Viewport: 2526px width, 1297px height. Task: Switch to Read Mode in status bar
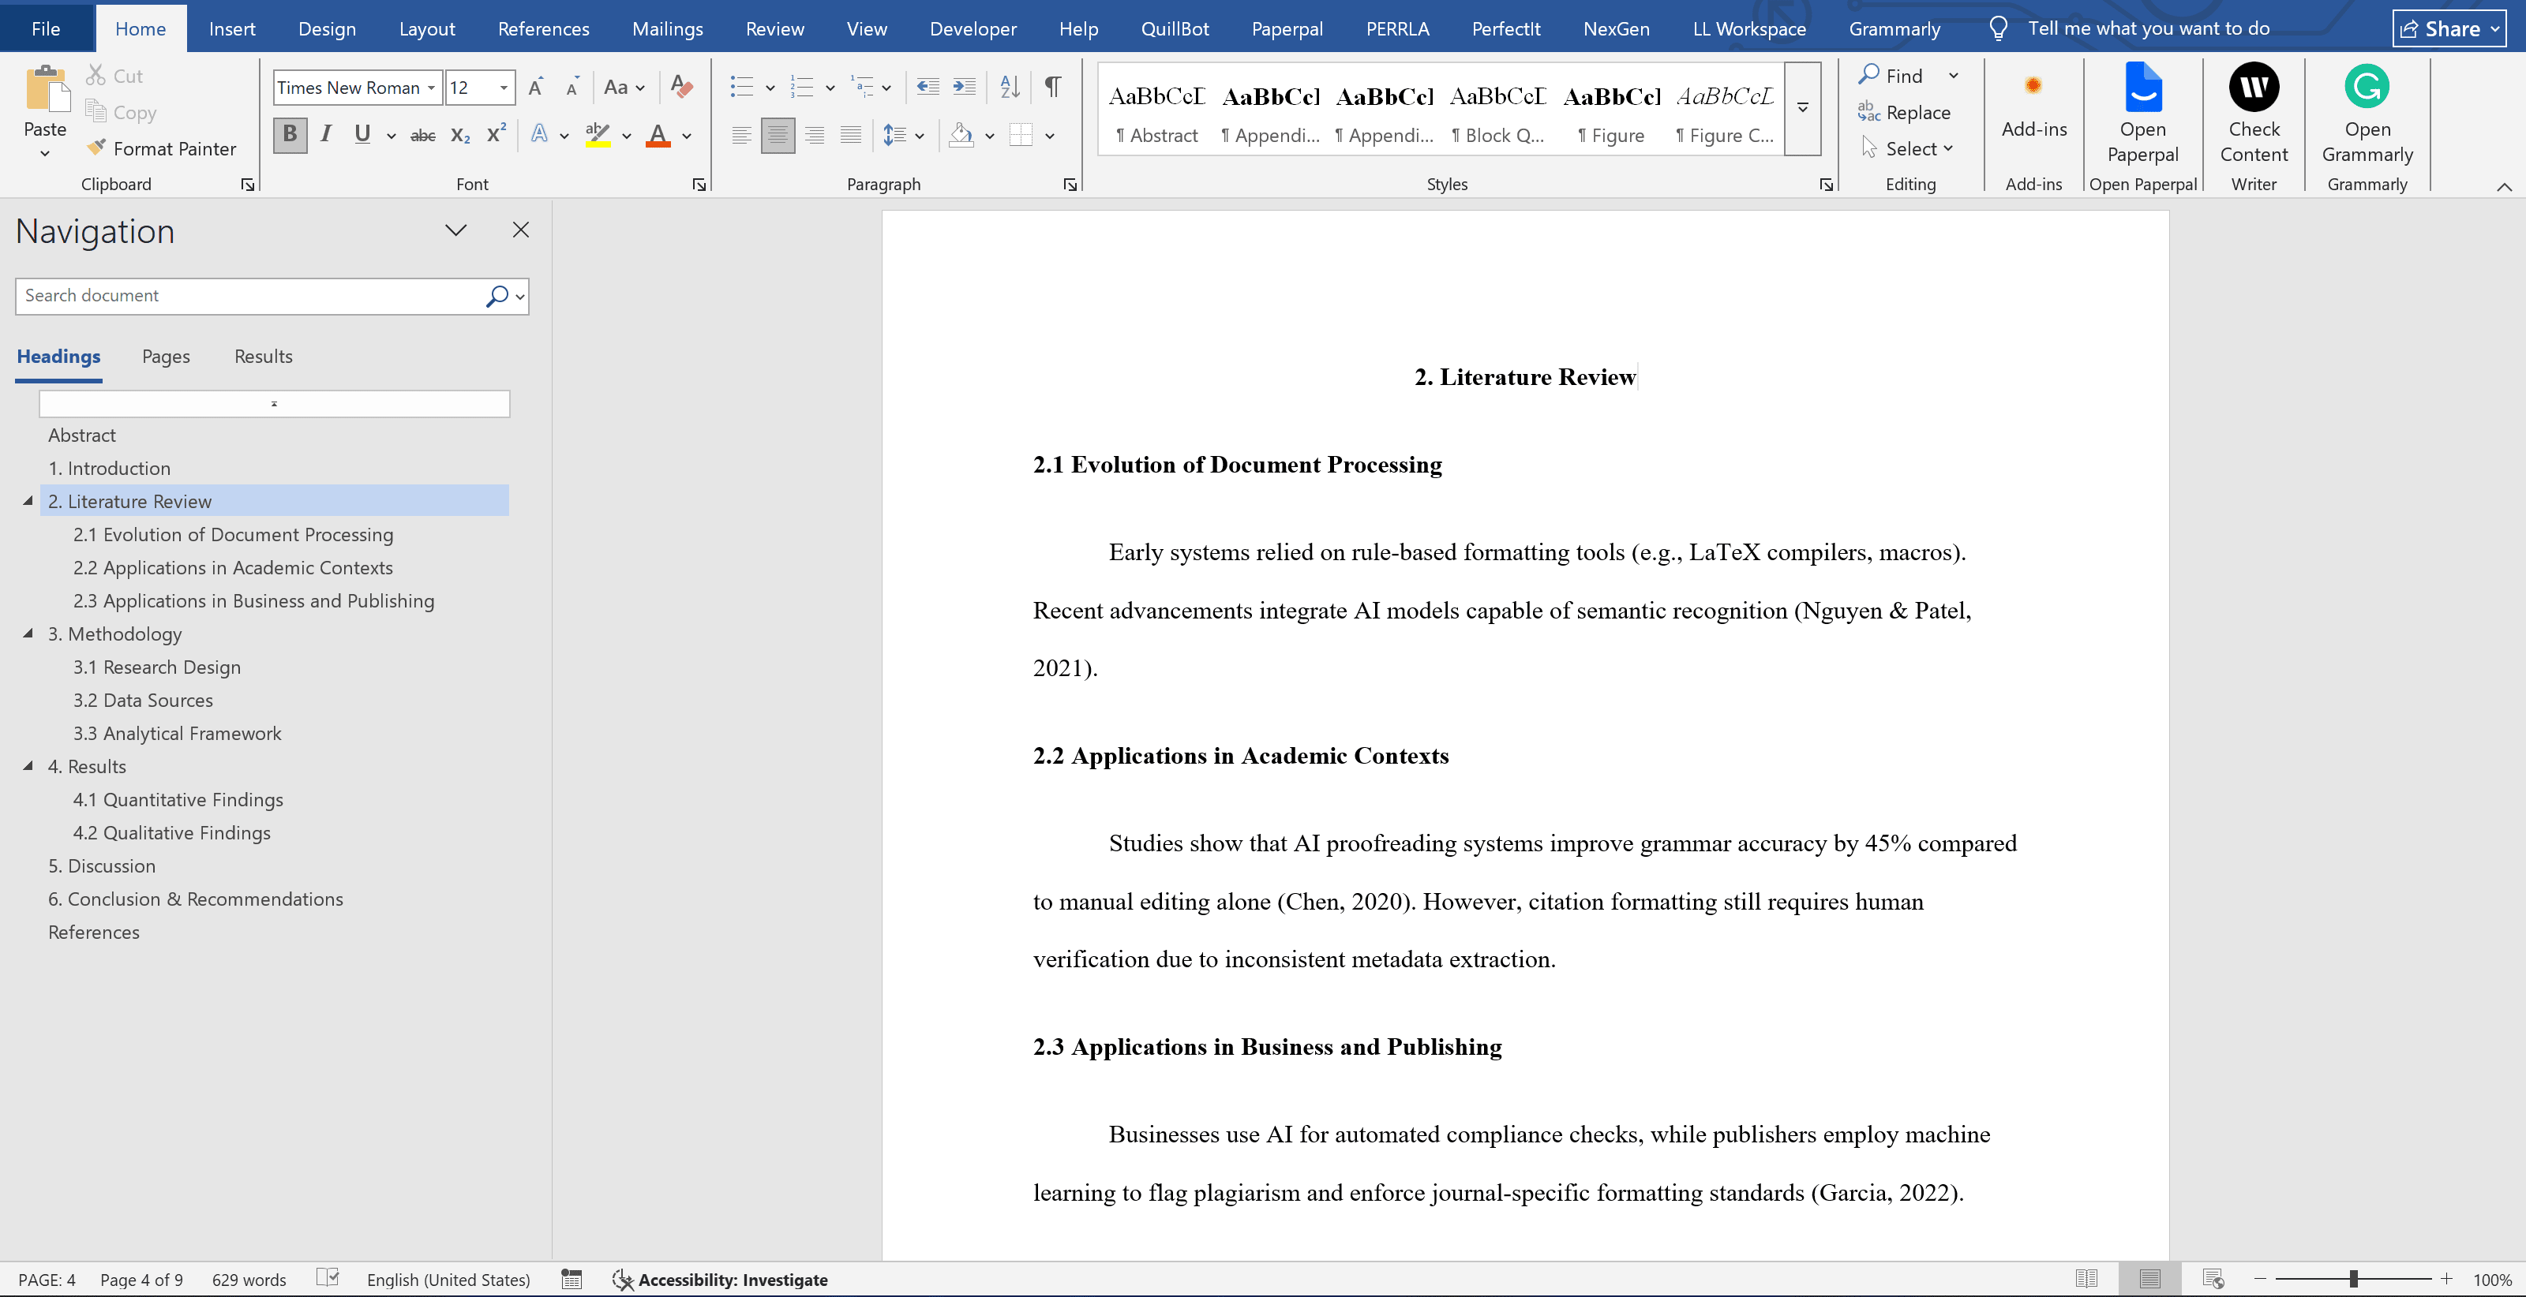(x=2086, y=1278)
